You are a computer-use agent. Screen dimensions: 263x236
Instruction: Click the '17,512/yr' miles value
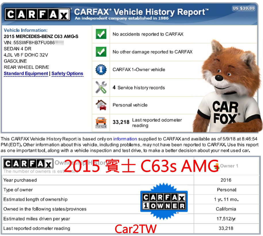click(x=226, y=219)
